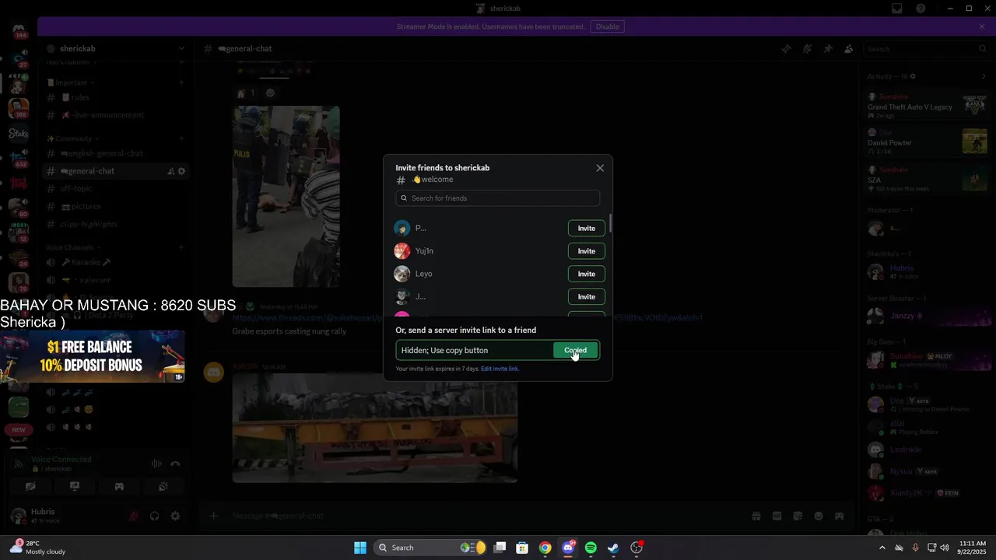
Task: Show hidden system tray icons
Action: (x=882, y=548)
